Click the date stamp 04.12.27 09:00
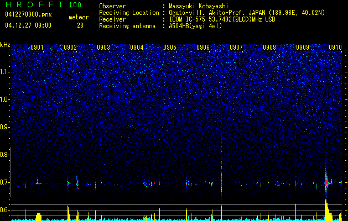 click(x=28, y=25)
